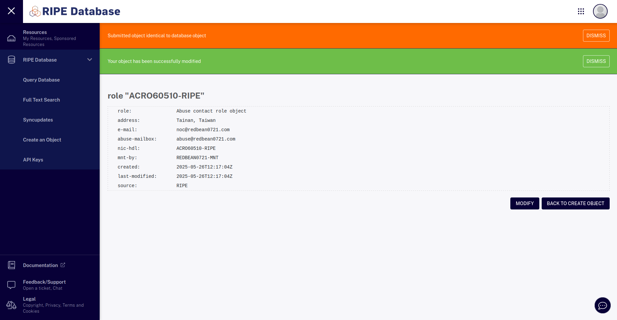Navigate to API Keys
617x320 pixels.
(x=33, y=160)
